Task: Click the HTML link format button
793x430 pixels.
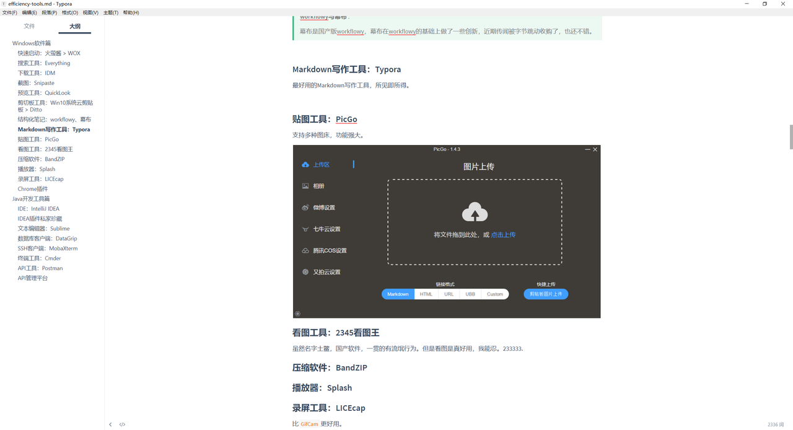Action: [426, 294]
